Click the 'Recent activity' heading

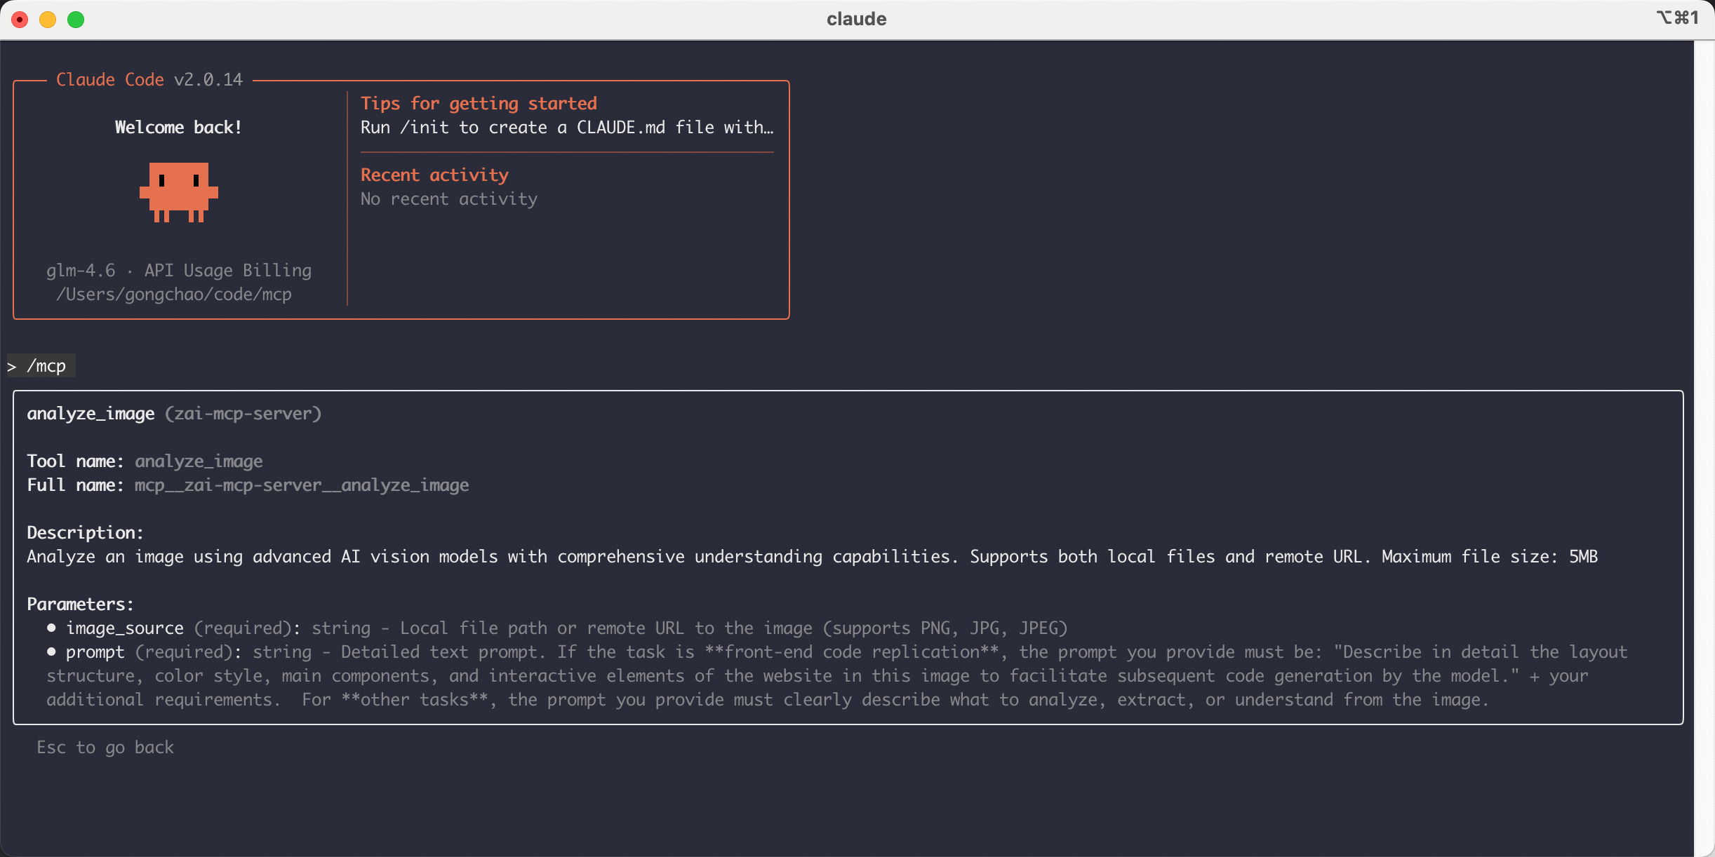pos(434,175)
